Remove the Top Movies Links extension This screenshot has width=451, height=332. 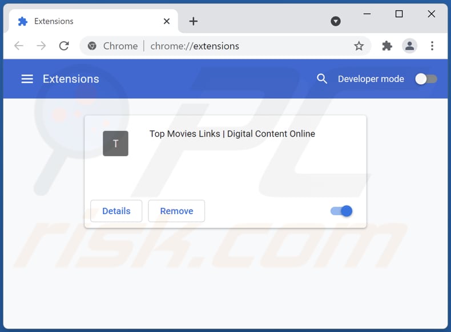click(176, 211)
